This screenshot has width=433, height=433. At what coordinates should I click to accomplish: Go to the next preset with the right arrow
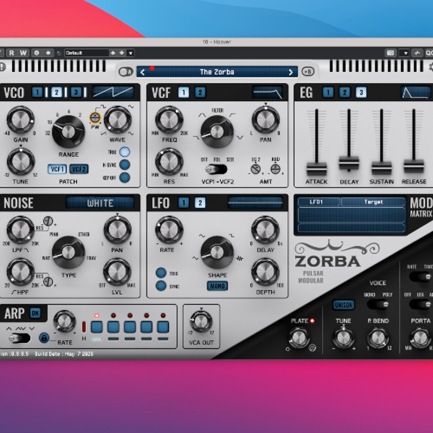pos(291,72)
